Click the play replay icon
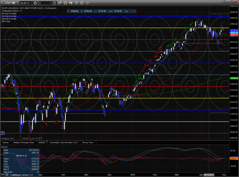The height and width of the screenshot is (177, 239). tap(76, 3)
